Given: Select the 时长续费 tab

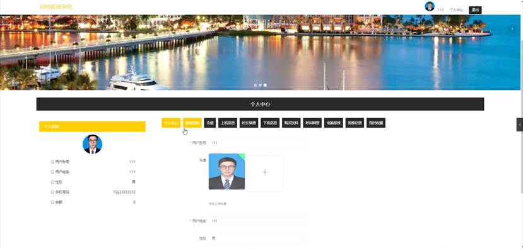Looking at the screenshot, I should click(x=249, y=123).
